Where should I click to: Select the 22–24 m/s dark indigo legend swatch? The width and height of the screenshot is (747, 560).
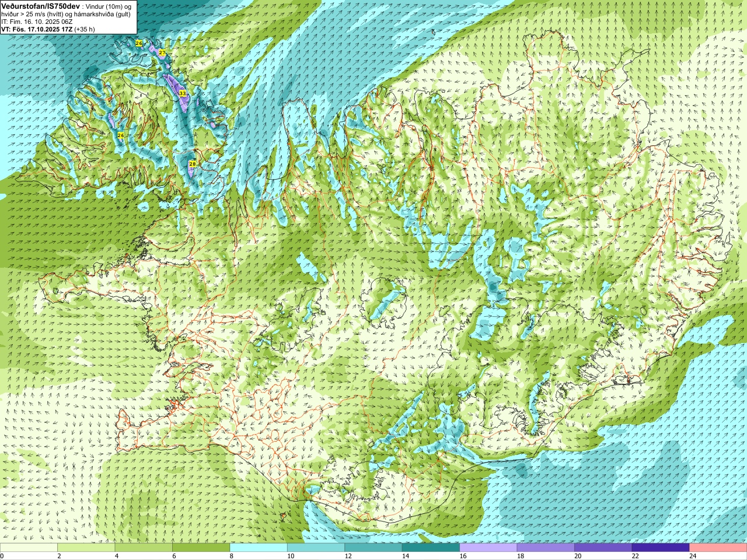point(661,548)
